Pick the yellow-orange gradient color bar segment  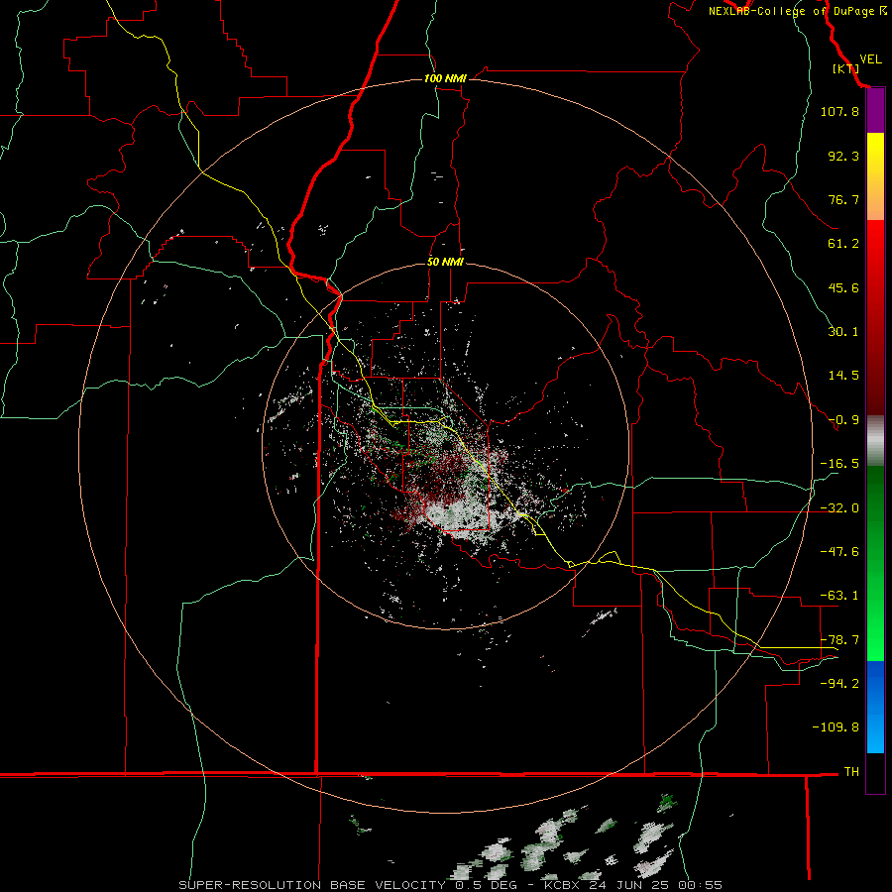pyautogui.click(x=875, y=176)
